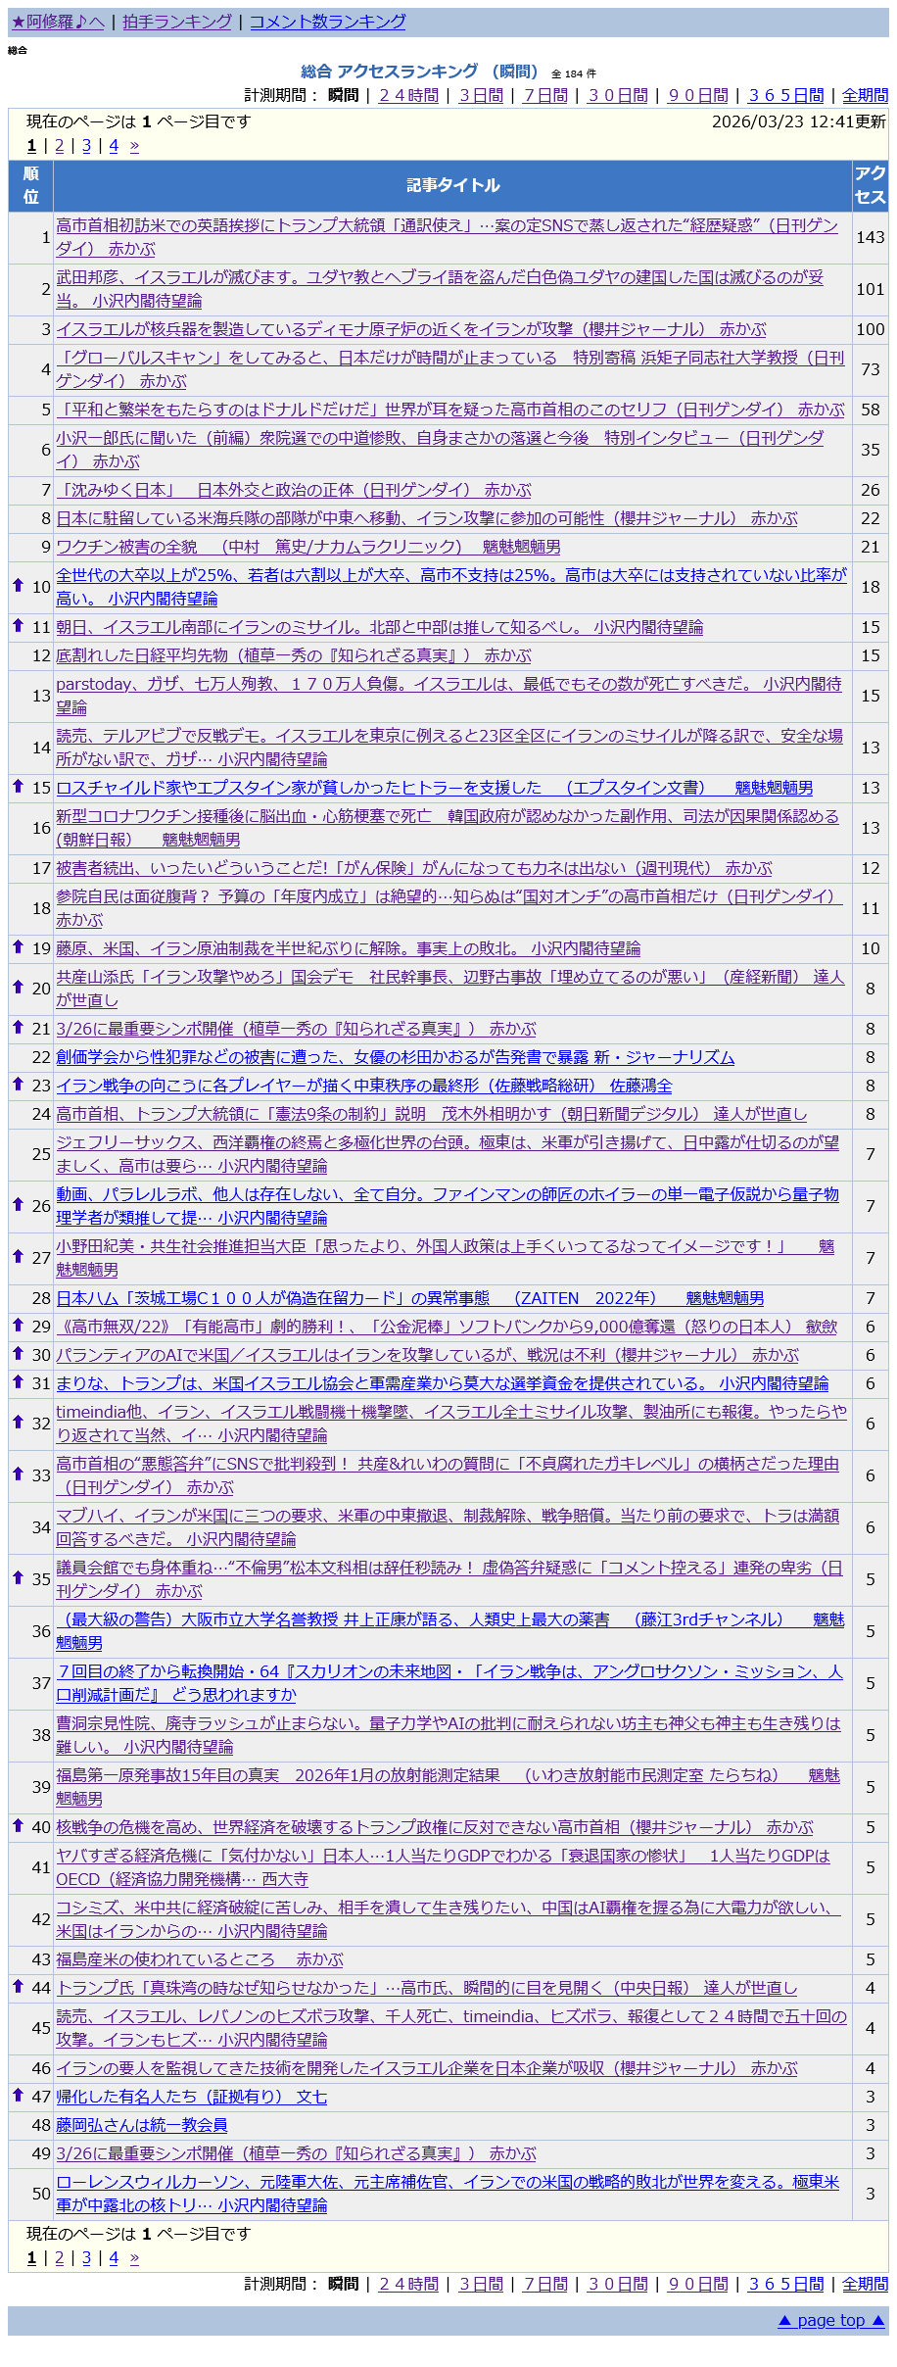This screenshot has width=897, height=2367.
Task: Click the up arrow icon beside rank 33
Action: [x=18, y=1473]
